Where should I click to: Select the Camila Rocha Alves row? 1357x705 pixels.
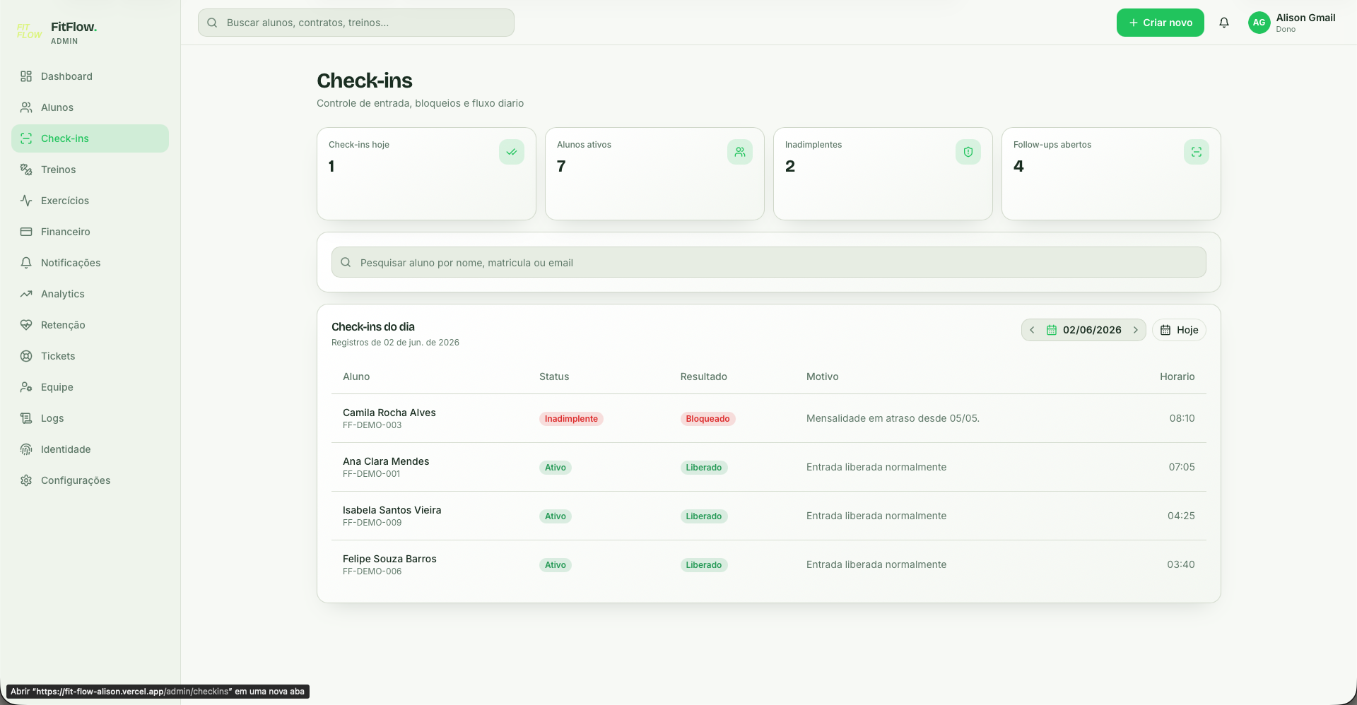(x=768, y=418)
